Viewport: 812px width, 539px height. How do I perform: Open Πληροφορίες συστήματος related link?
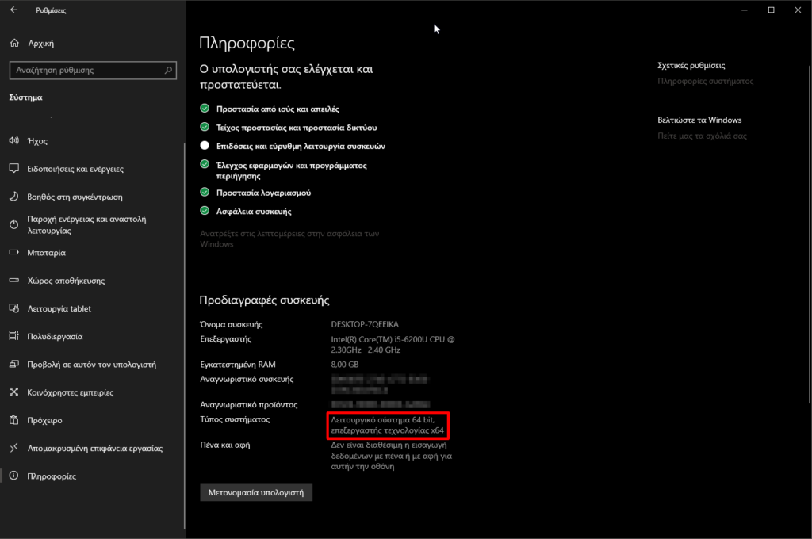pos(705,81)
